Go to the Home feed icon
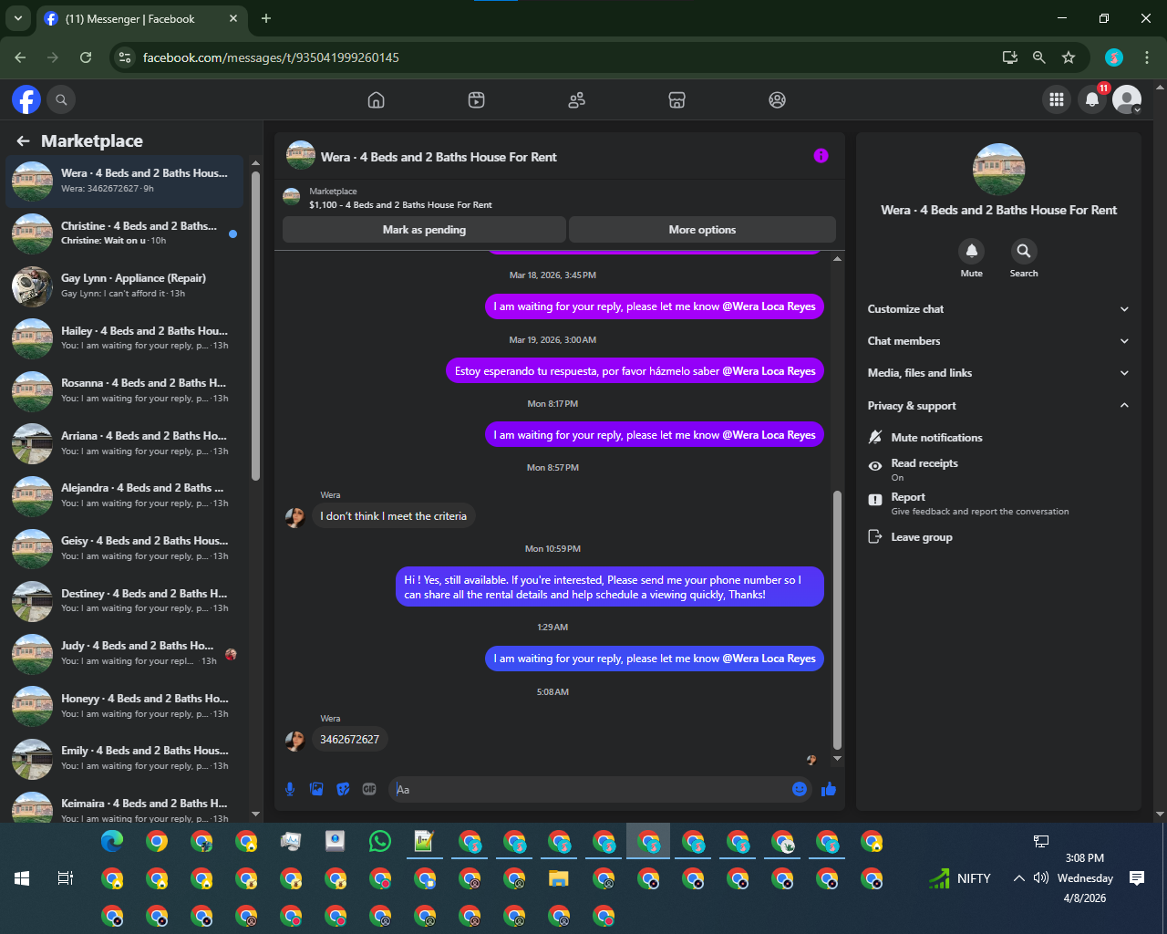This screenshot has height=934, width=1167. click(x=376, y=100)
